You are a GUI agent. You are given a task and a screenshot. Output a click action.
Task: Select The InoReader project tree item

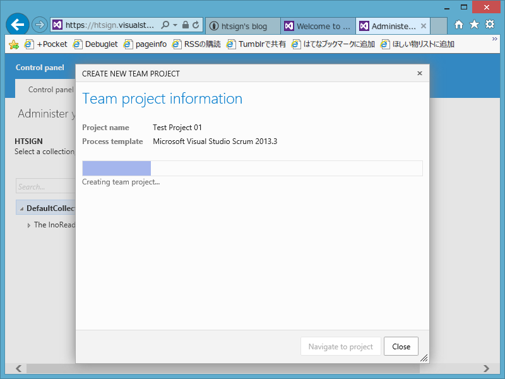(55, 225)
